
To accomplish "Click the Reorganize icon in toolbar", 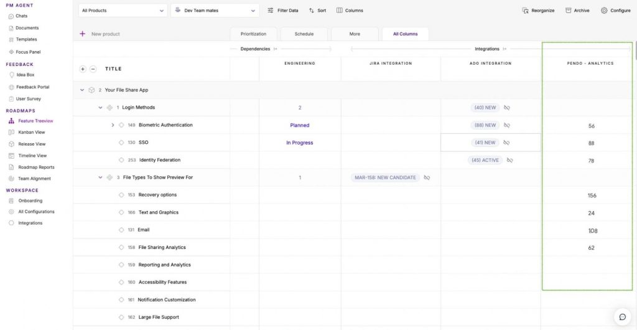I will pos(526,11).
